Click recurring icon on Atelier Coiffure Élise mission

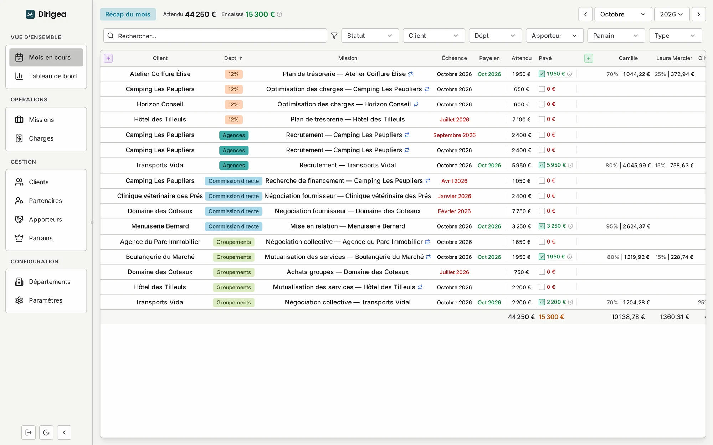click(x=410, y=74)
